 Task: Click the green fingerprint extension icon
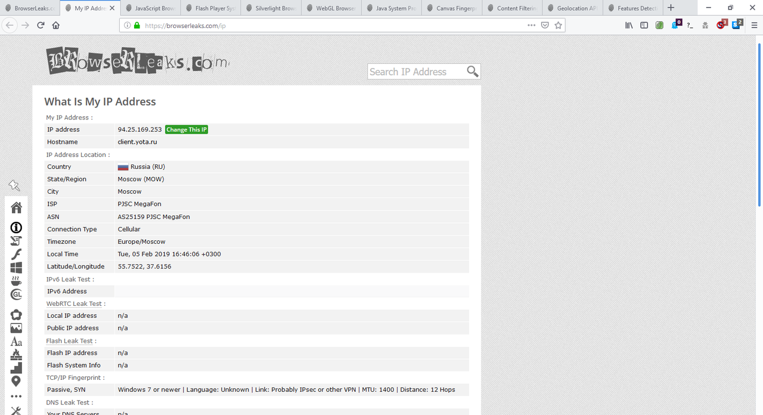tap(659, 25)
